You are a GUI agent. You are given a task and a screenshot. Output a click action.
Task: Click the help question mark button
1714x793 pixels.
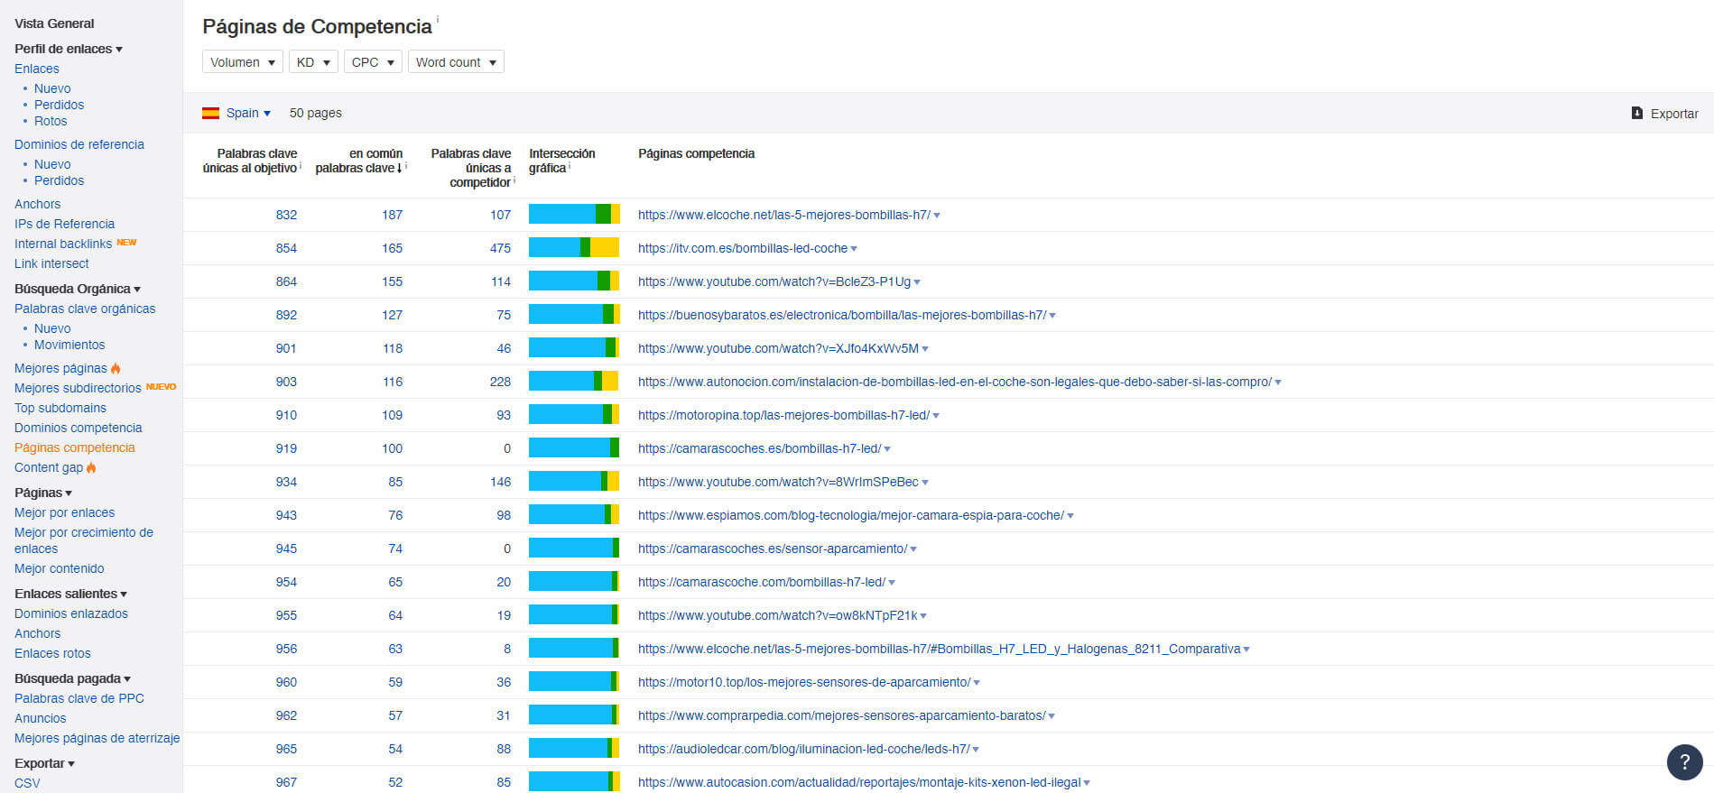pos(1684,762)
